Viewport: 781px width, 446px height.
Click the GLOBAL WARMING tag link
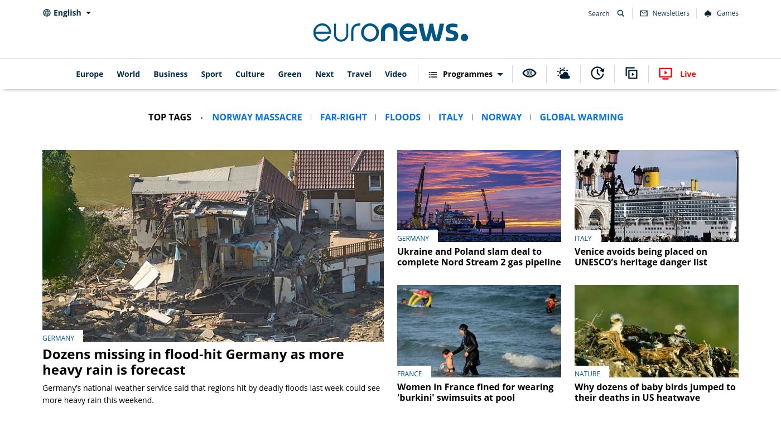581,117
